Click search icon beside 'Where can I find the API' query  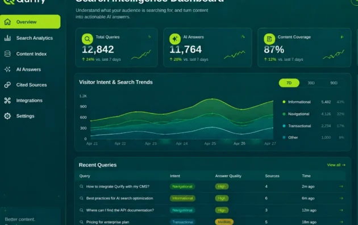81,210
